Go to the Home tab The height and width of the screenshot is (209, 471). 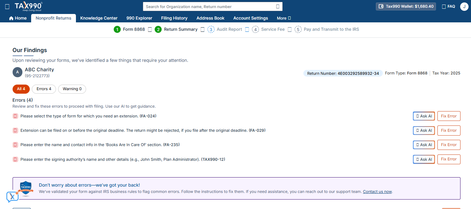18,18
